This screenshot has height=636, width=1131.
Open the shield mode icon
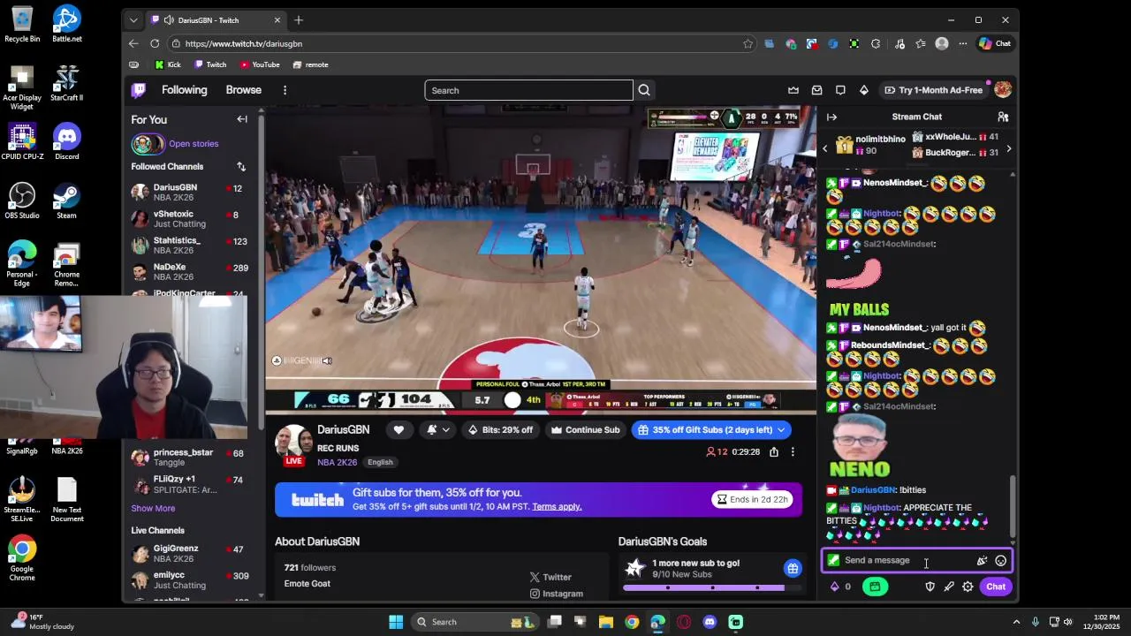(x=930, y=587)
